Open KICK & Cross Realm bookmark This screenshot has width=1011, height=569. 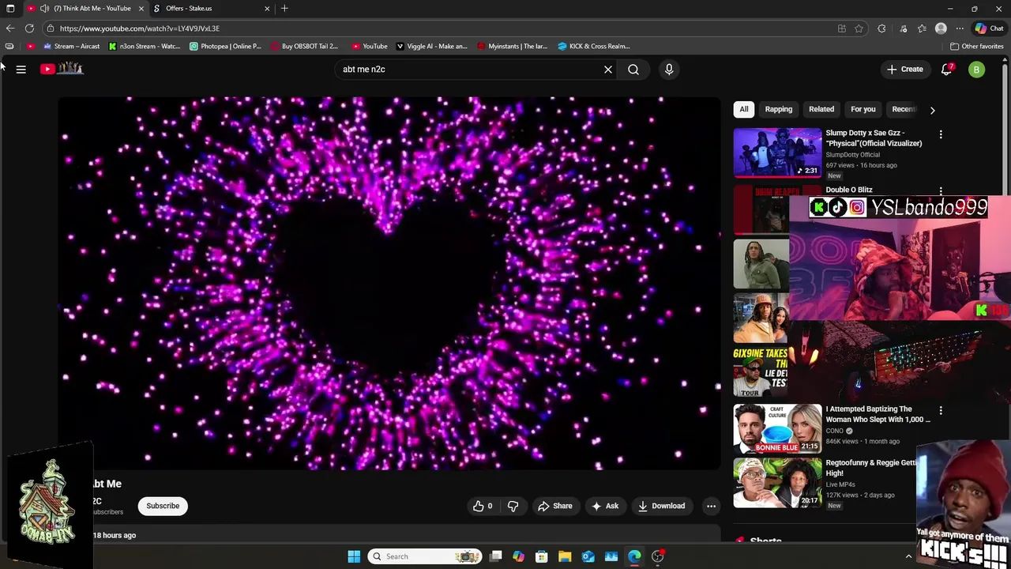(x=594, y=46)
